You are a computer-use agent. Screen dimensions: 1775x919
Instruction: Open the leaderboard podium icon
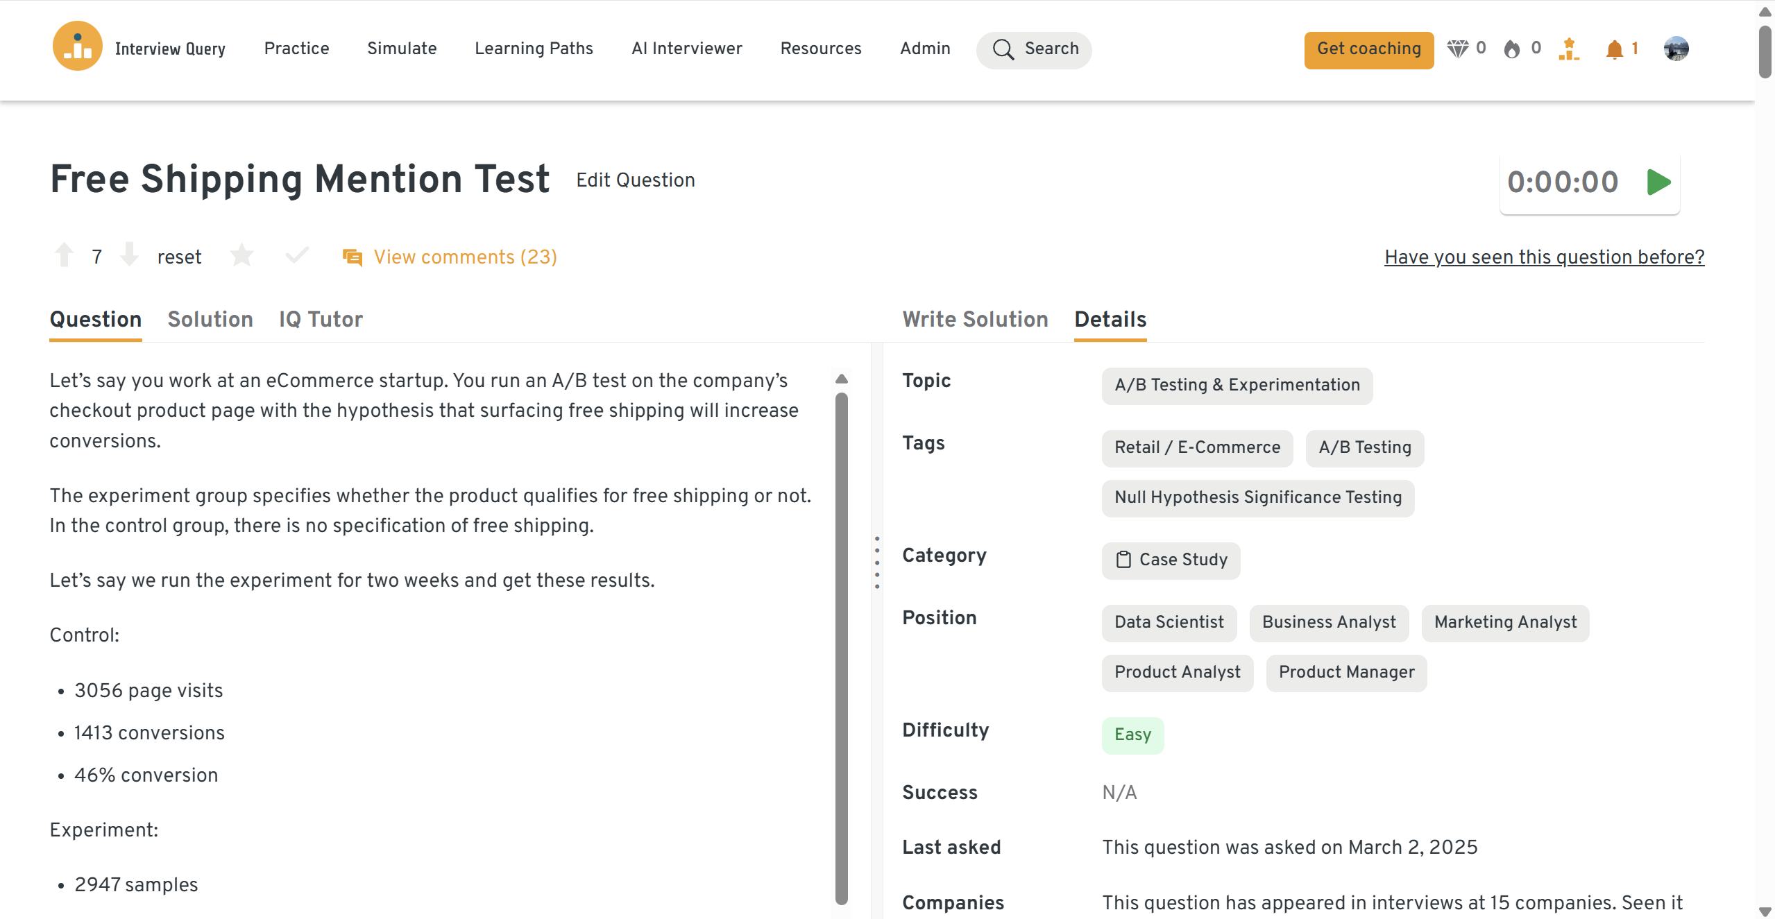pyautogui.click(x=1568, y=49)
